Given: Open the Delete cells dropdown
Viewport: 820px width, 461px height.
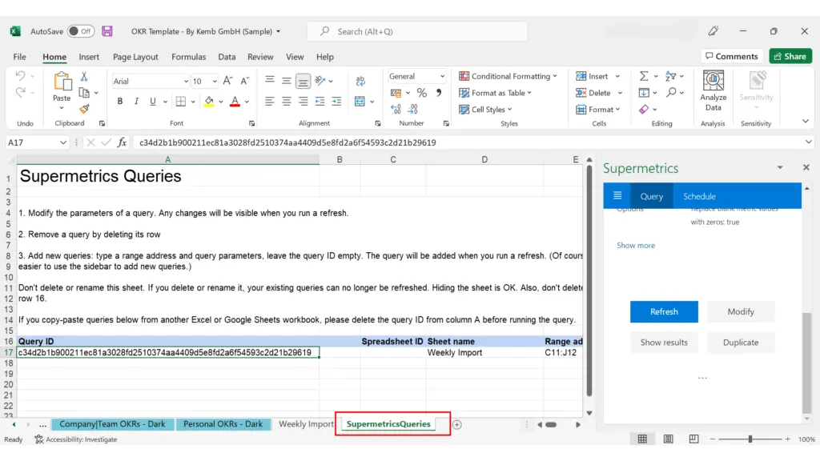Looking at the screenshot, I should click(620, 93).
